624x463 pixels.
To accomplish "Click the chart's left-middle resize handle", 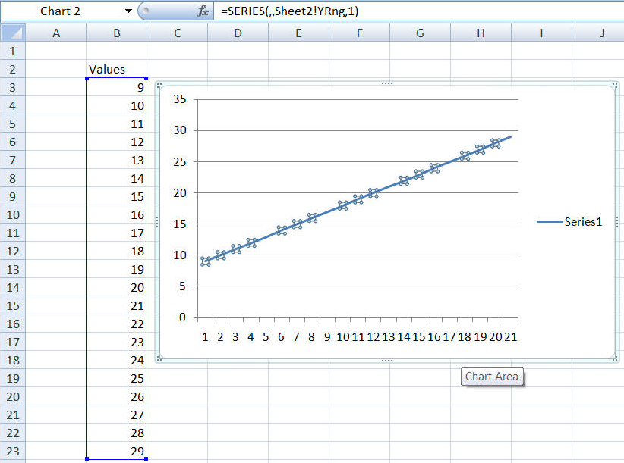I will (157, 222).
